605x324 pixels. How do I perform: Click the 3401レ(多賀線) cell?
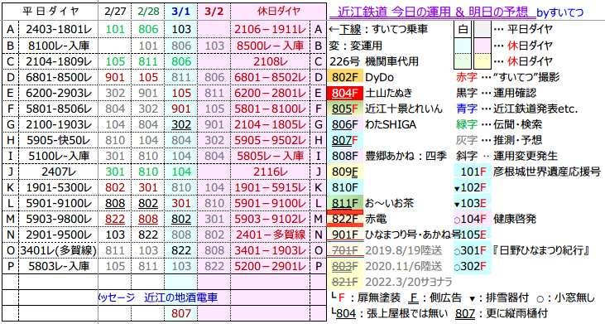click(59, 250)
